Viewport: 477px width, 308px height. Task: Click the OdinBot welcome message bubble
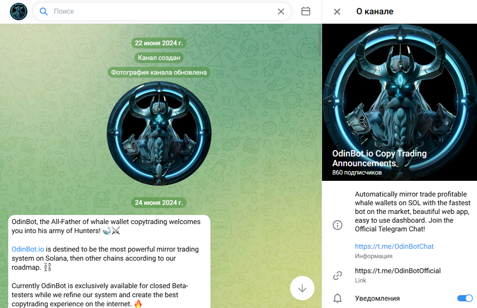pos(109,261)
